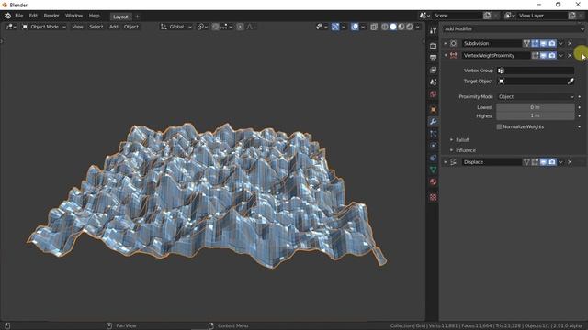Select material preview viewport shading

pyautogui.click(x=401, y=27)
